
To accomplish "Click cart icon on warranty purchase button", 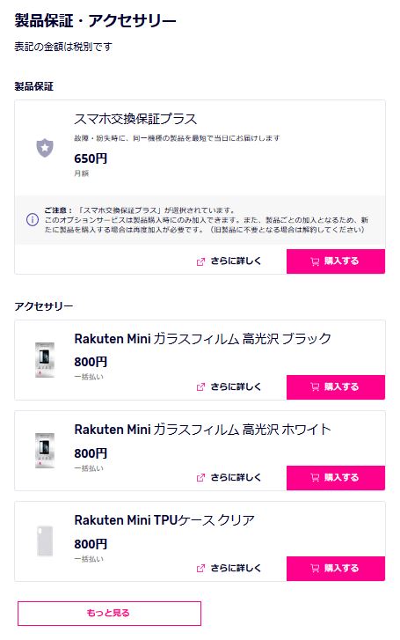I will (x=315, y=261).
